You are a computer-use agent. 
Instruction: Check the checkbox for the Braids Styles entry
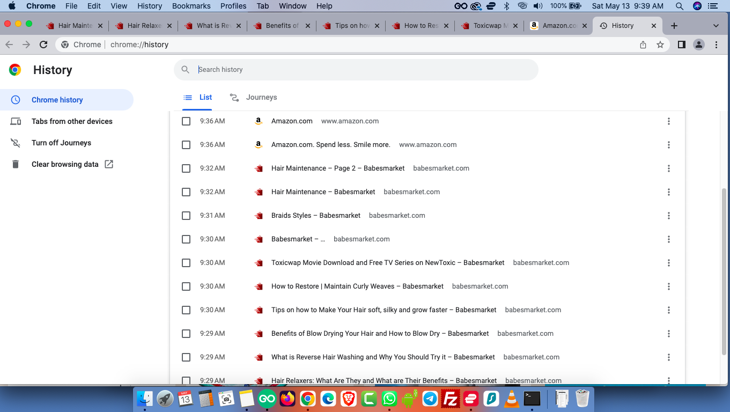(x=186, y=215)
